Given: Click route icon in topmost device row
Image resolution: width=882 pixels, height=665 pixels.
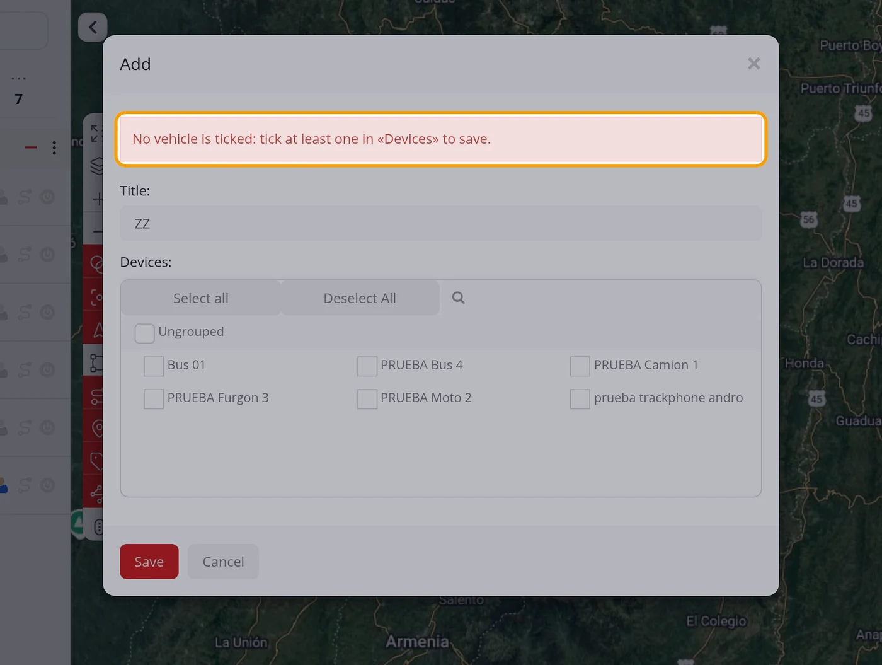Looking at the screenshot, I should (x=25, y=197).
